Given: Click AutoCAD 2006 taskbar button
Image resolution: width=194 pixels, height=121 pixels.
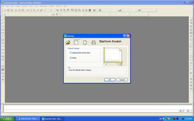Looking at the screenshot, I should pyautogui.click(x=52, y=119).
